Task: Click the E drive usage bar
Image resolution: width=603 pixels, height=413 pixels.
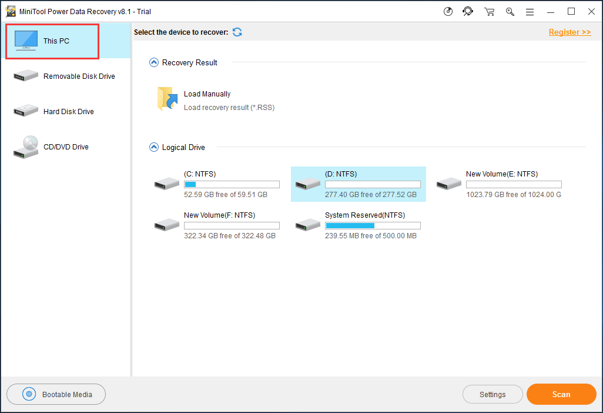Action: (x=514, y=184)
